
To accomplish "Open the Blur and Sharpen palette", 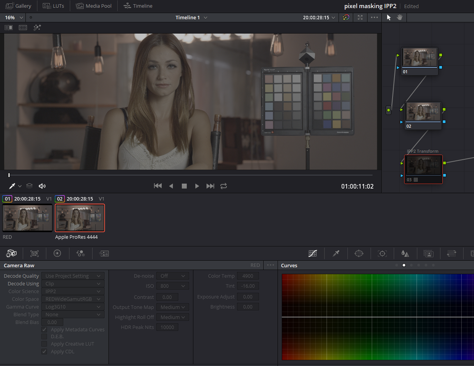I will (405, 253).
